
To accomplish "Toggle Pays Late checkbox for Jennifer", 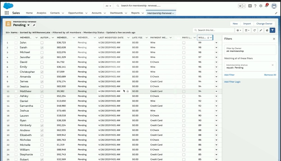I will click(x=184, y=57).
